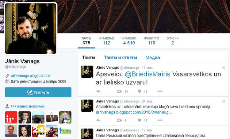Expand more options on the 24 апр. tweet
Screen dimensions: 230x139
[160, 120]
